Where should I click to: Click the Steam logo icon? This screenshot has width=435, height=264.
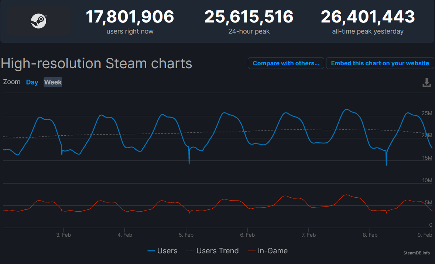pos(39,21)
